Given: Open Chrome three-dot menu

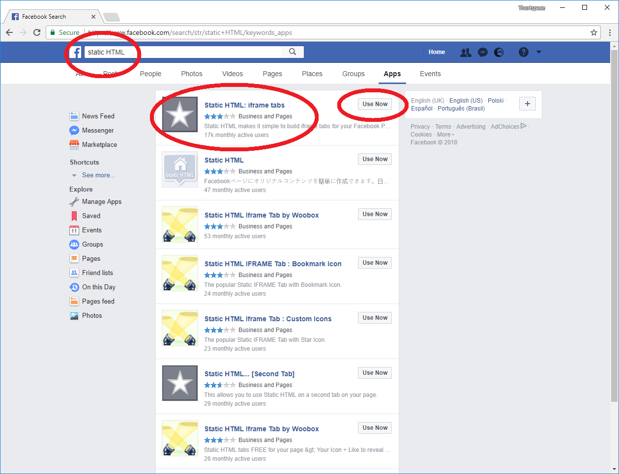Looking at the screenshot, I should [x=610, y=32].
